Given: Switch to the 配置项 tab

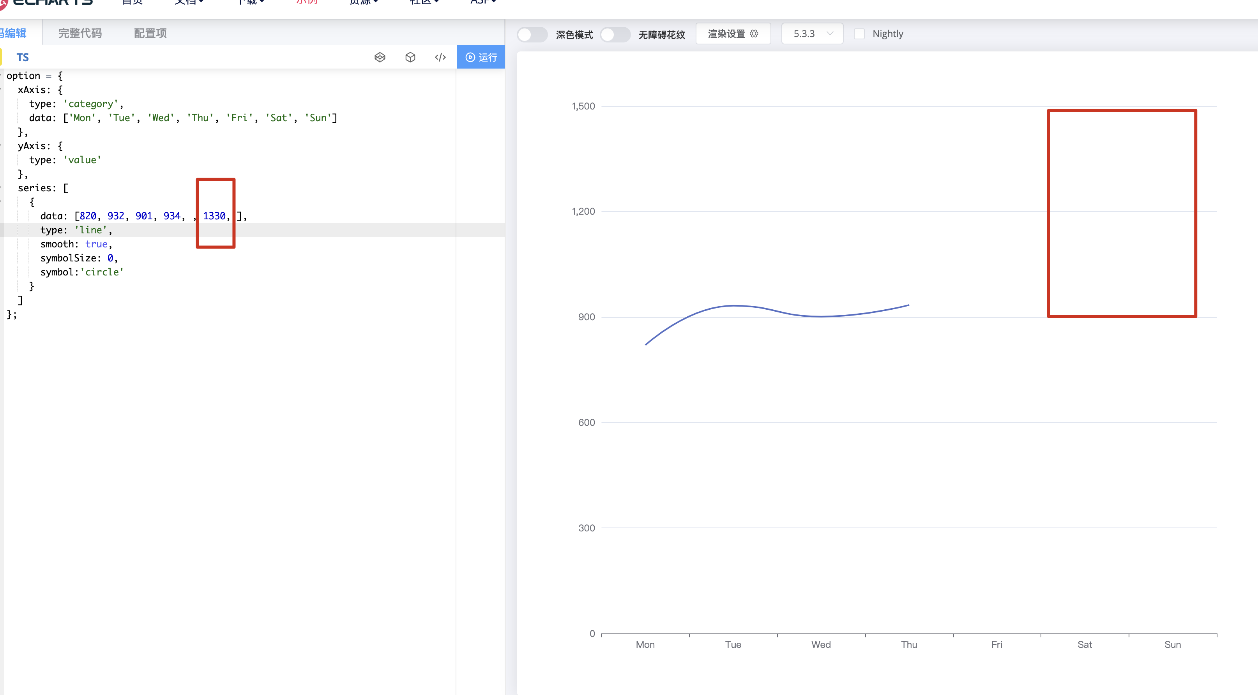Looking at the screenshot, I should click(150, 33).
